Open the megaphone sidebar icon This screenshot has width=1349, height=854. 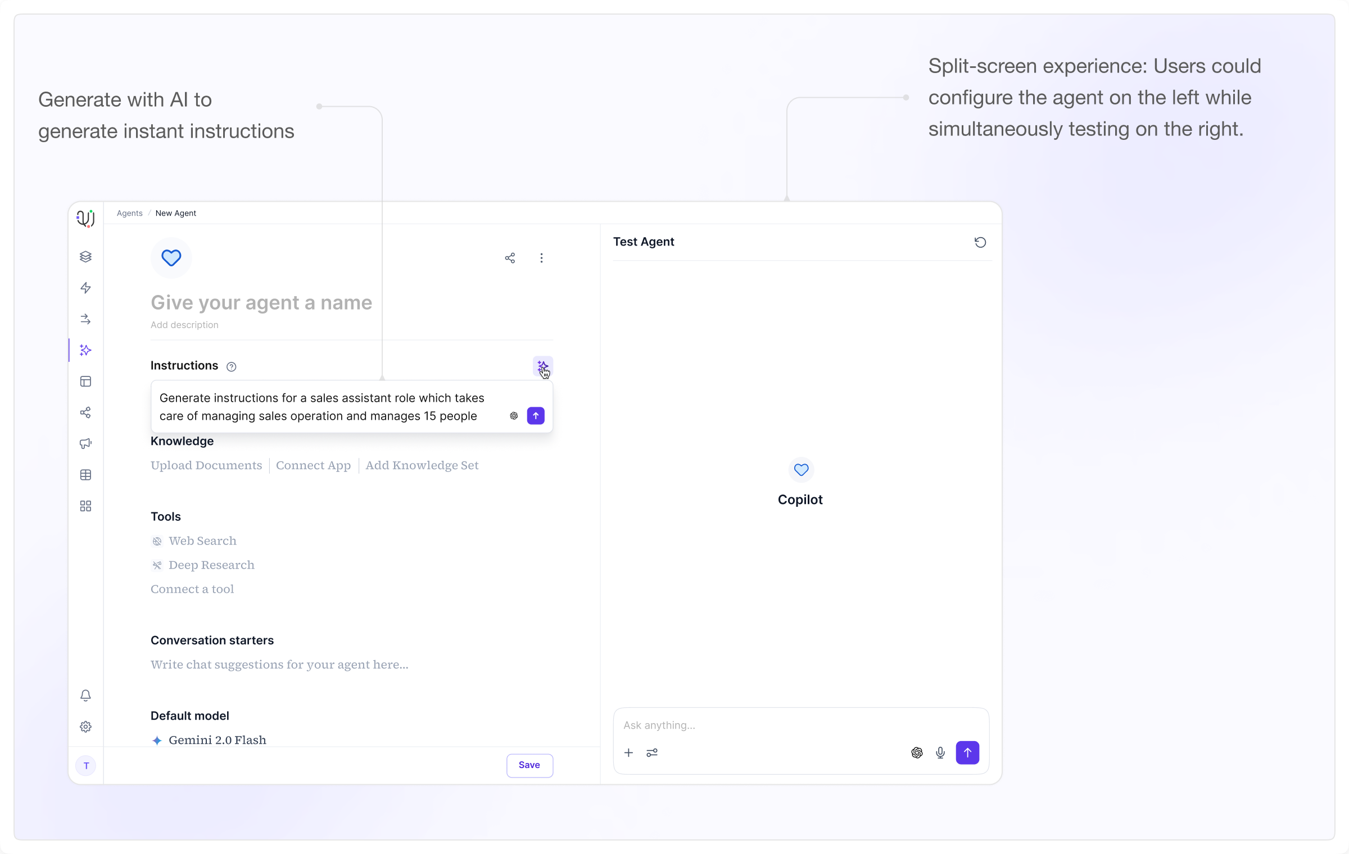[85, 444]
